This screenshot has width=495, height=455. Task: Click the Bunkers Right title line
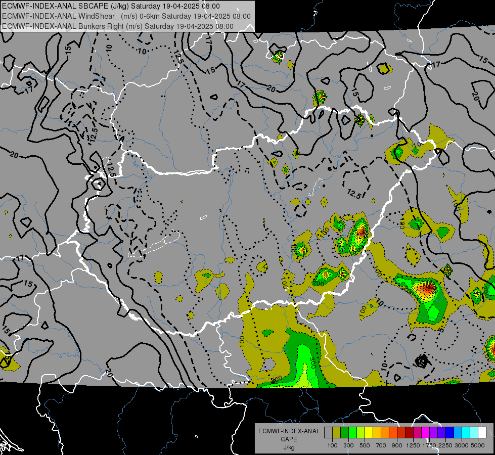tap(118, 26)
